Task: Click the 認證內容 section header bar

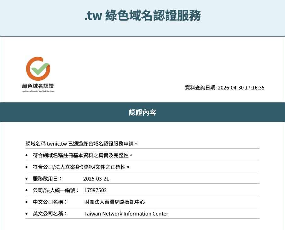Action: [142, 112]
